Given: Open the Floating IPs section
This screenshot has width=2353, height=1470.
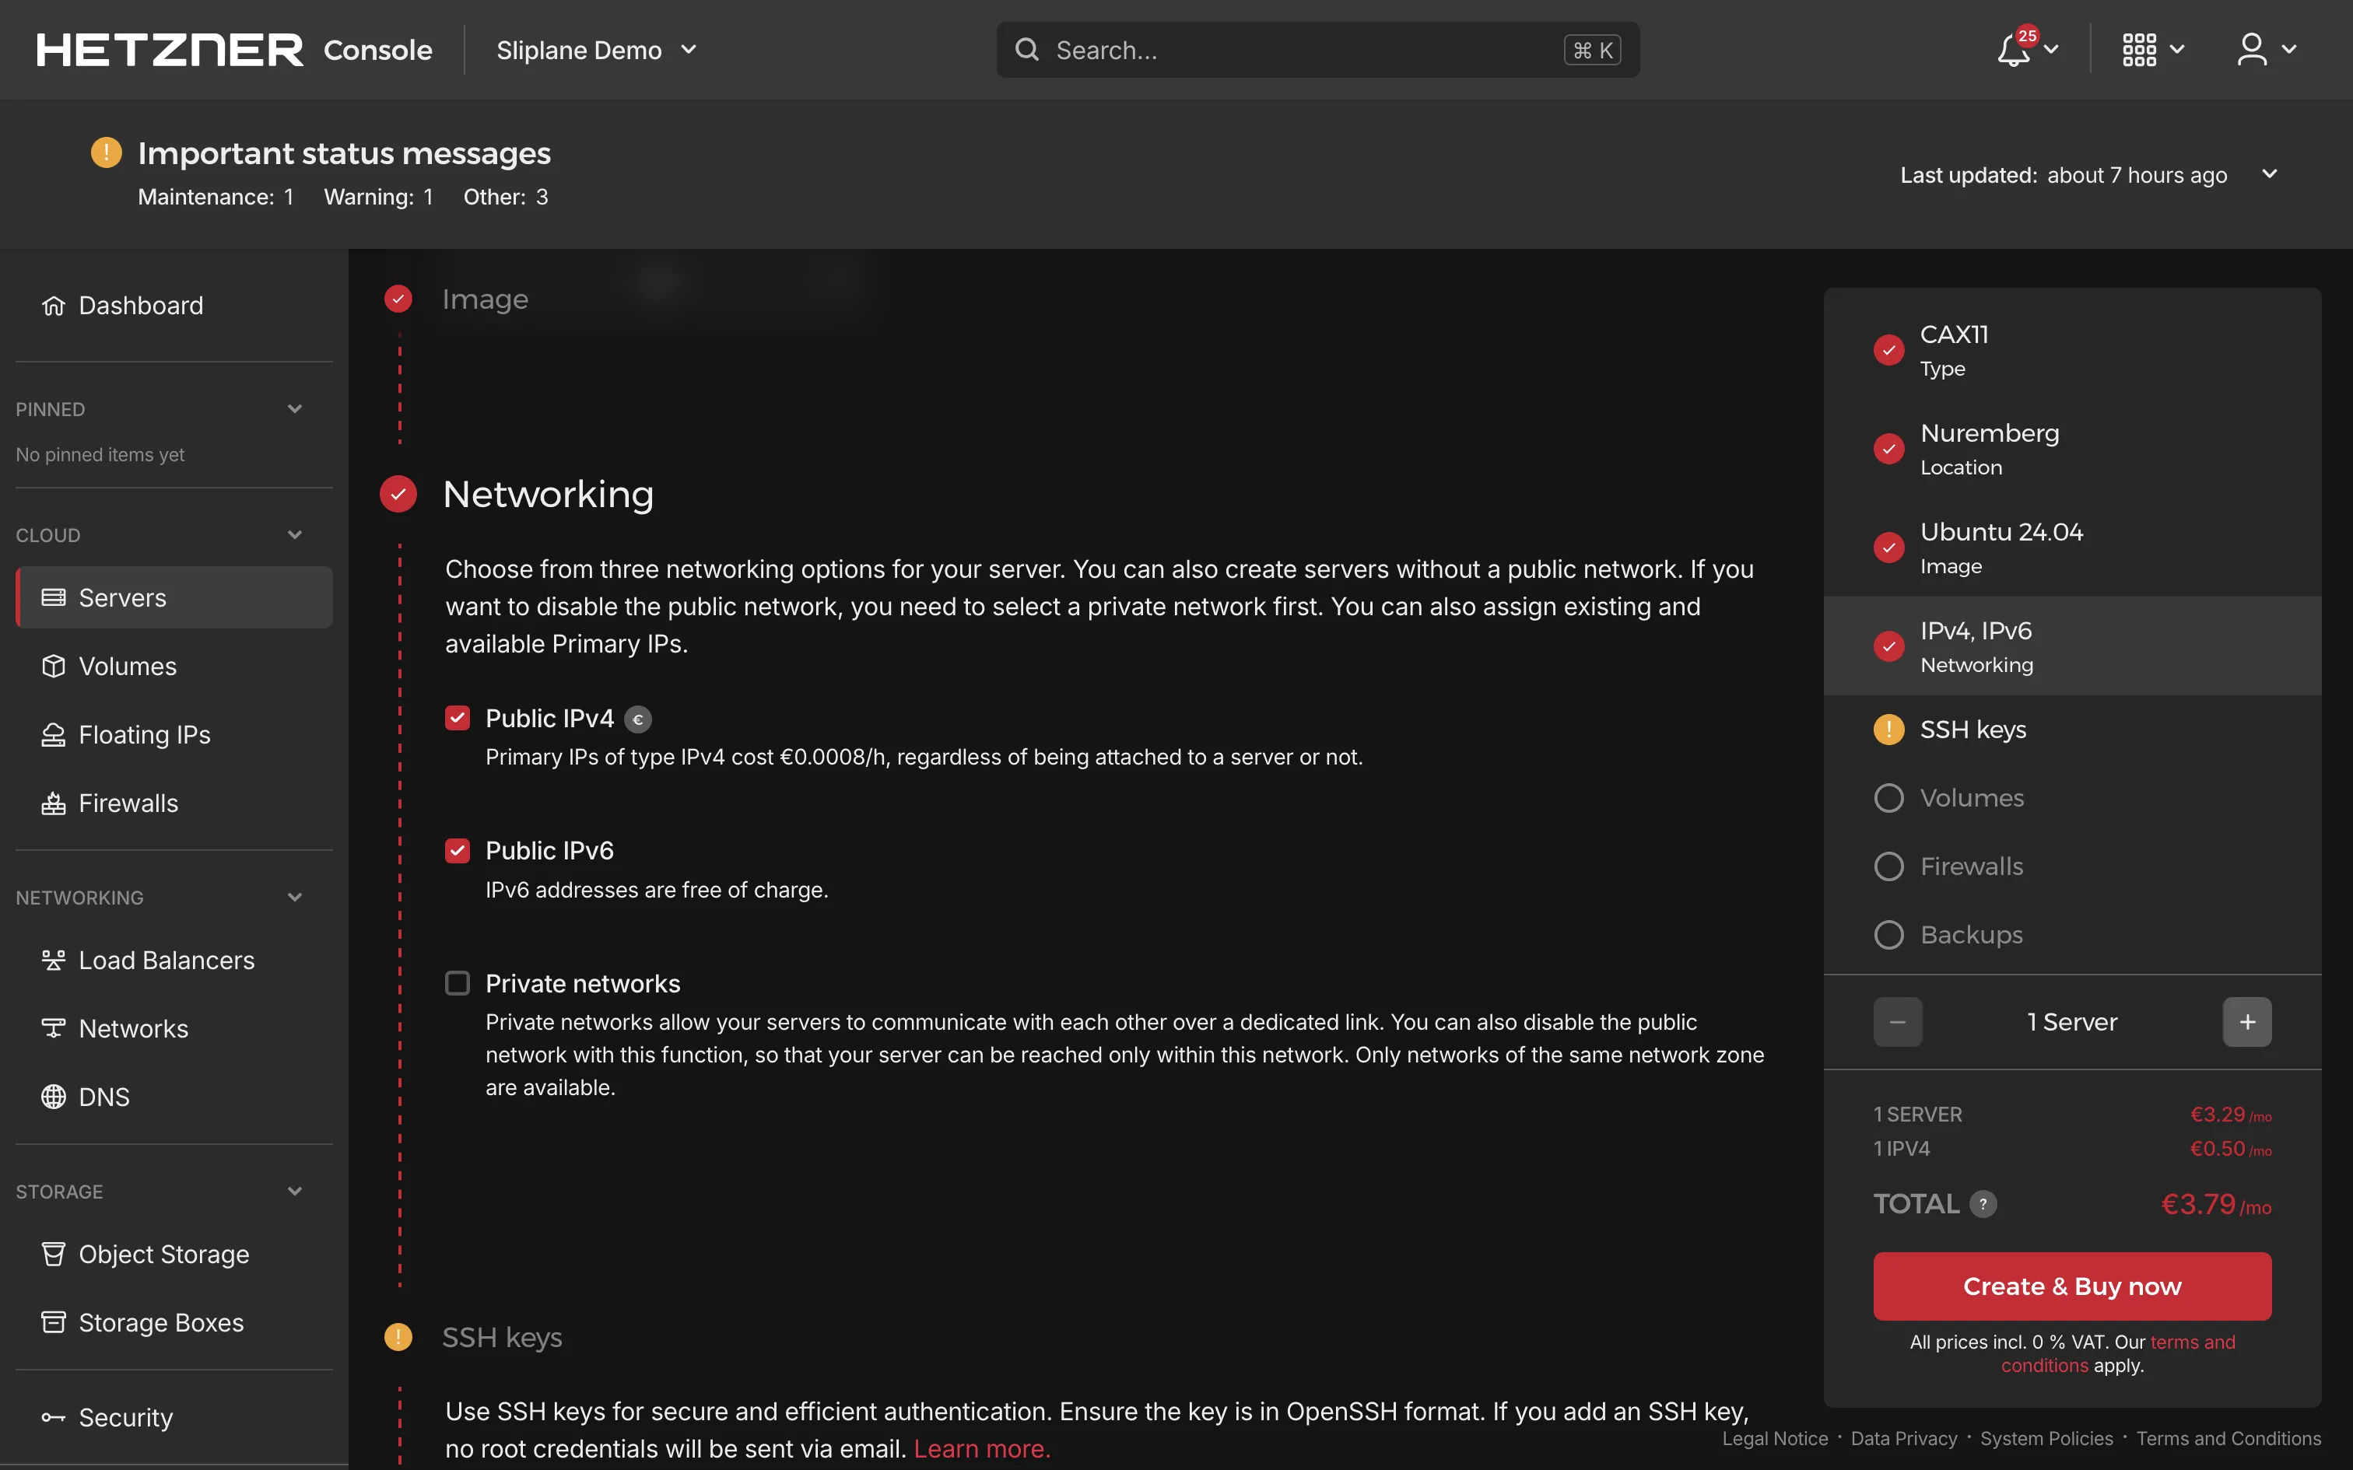Looking at the screenshot, I should click(144, 734).
